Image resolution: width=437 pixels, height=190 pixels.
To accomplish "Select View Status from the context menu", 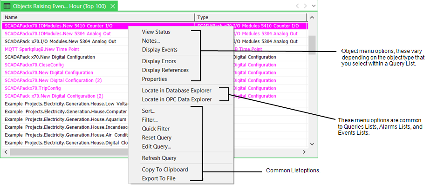I will pyautogui.click(x=156, y=32).
